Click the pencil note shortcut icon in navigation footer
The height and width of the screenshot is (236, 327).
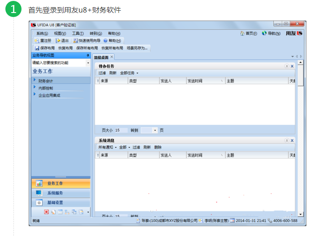pyautogui.click(x=53, y=212)
